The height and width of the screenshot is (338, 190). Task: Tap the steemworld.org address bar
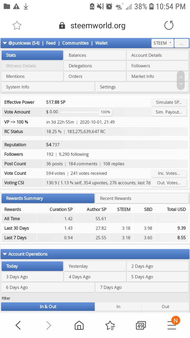98,26
